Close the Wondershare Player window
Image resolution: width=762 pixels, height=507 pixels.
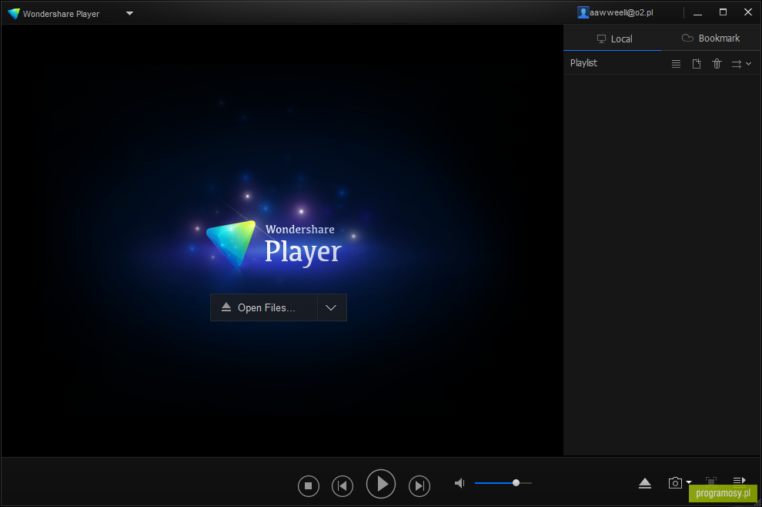[748, 12]
